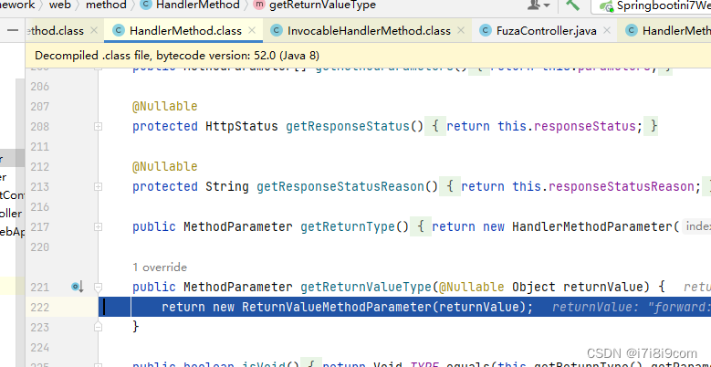Click the 'web' breadcrumb segment
The height and width of the screenshot is (367, 711).
click(60, 5)
